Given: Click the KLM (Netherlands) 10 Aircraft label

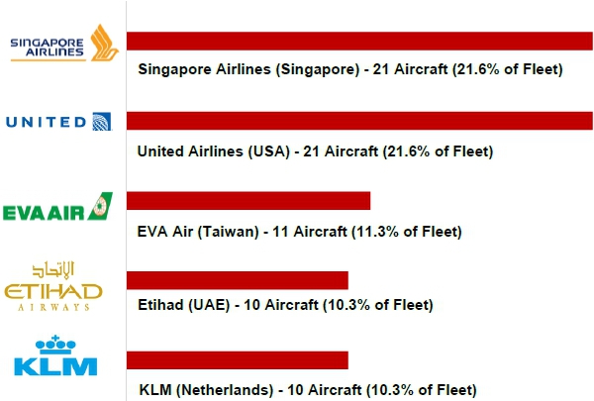Looking at the screenshot, I should 307,389.
